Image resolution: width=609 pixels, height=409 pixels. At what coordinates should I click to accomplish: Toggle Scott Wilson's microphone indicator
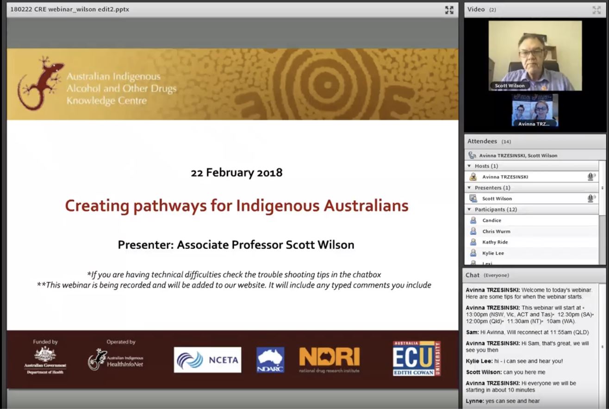click(x=591, y=198)
